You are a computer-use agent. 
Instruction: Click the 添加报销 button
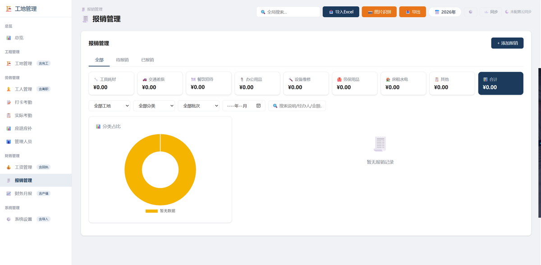tap(507, 43)
